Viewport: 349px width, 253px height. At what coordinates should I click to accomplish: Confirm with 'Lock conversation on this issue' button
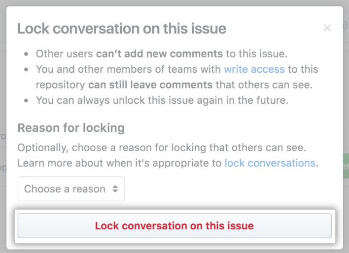[174, 226]
